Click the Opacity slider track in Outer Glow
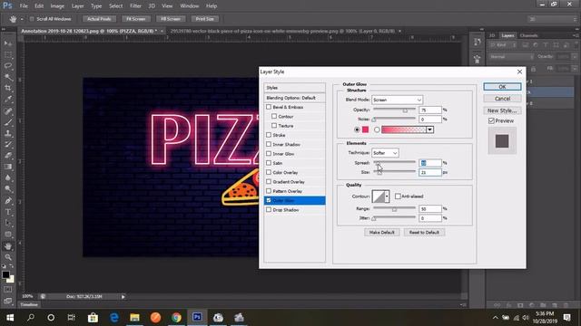581x326 pixels. click(x=394, y=110)
